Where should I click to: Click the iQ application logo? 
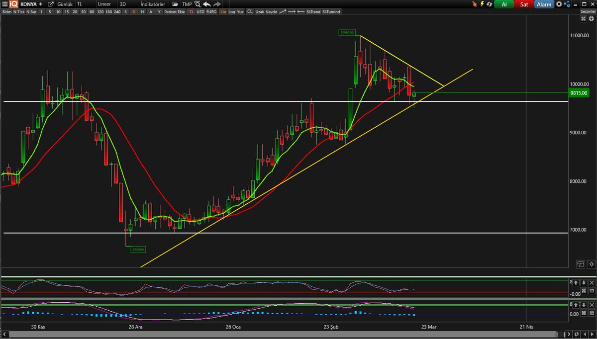pos(13,4)
